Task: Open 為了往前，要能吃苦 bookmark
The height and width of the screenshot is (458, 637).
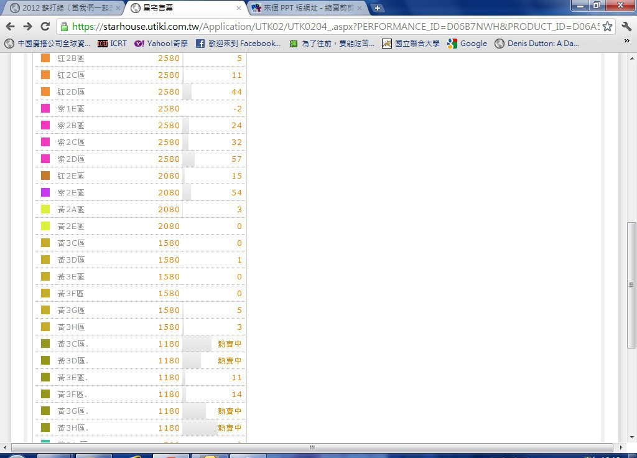Action: (x=332, y=44)
